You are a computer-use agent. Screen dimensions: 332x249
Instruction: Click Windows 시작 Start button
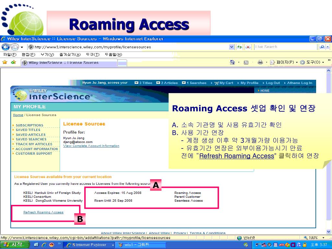click(x=14, y=245)
